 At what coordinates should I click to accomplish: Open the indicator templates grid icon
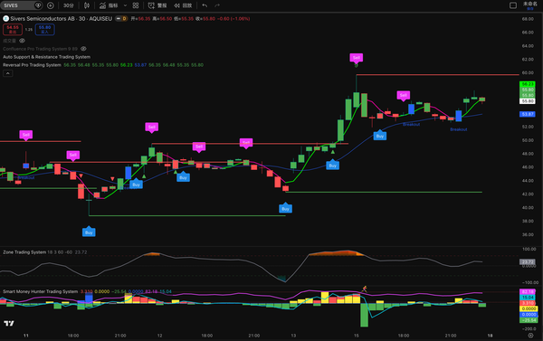tap(136, 5)
